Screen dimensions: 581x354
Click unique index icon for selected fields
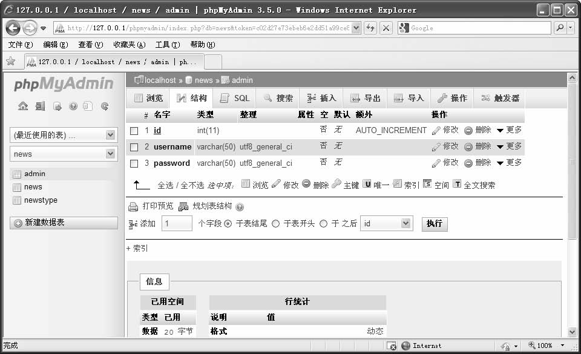click(x=367, y=184)
